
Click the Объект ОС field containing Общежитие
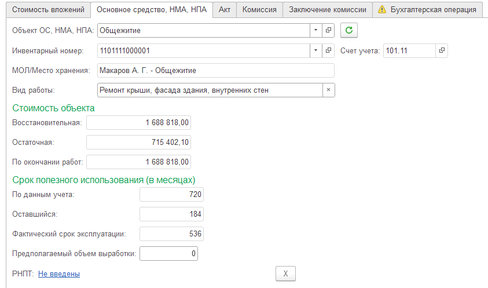click(x=204, y=30)
